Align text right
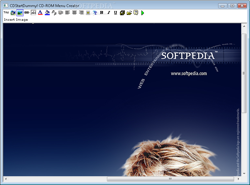The width and height of the screenshot is (250, 185). point(81,13)
